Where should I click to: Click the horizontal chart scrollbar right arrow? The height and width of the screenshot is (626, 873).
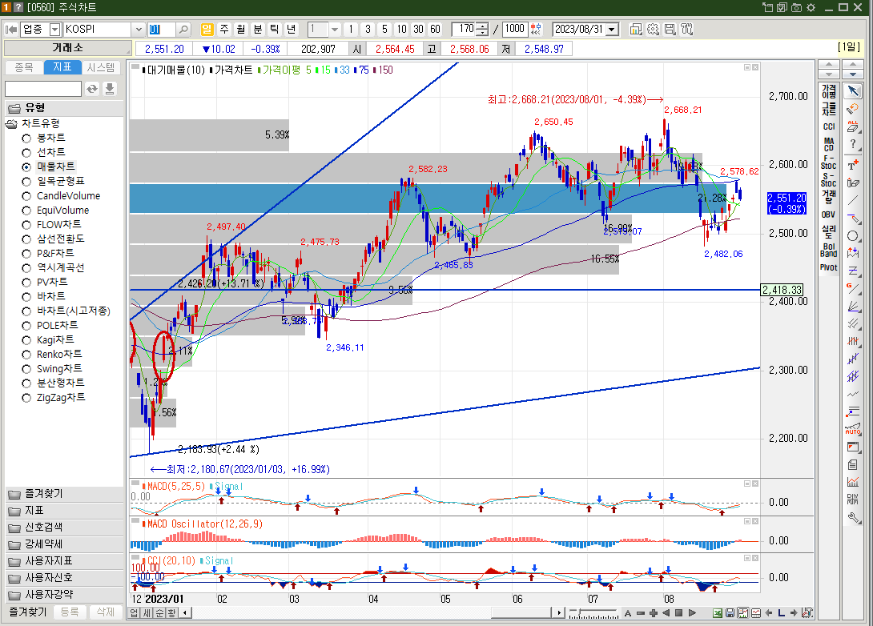tap(560, 612)
